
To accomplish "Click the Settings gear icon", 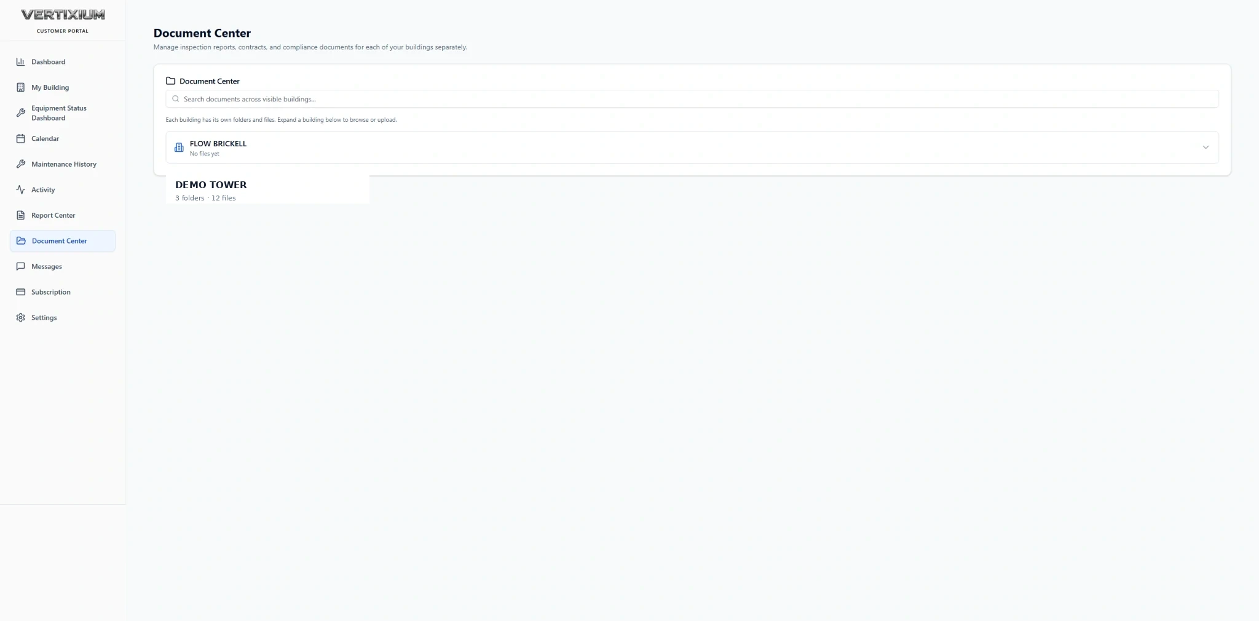I will (20, 318).
